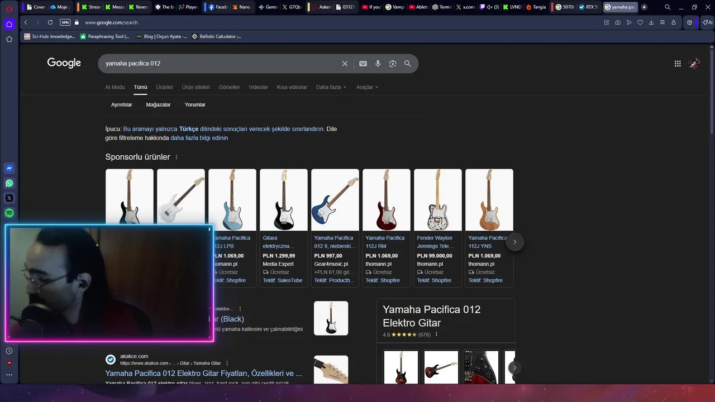
Task: Take a snapshot with camera icon
Action: [x=618, y=22]
